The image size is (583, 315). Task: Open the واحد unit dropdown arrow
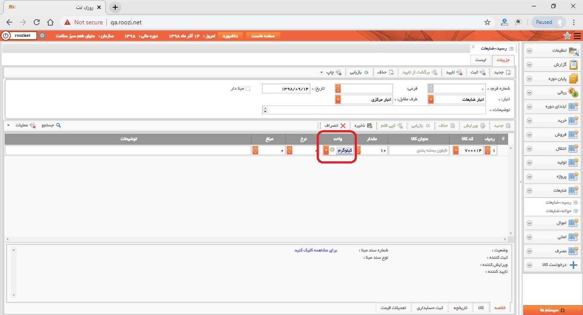point(326,151)
